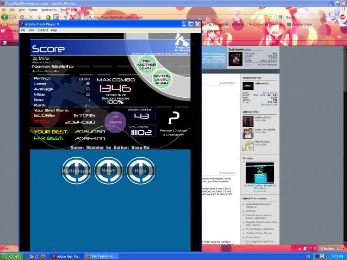Open back/forward history dropdown arrow
The height and width of the screenshot is (260, 347).
[x=15, y=17]
